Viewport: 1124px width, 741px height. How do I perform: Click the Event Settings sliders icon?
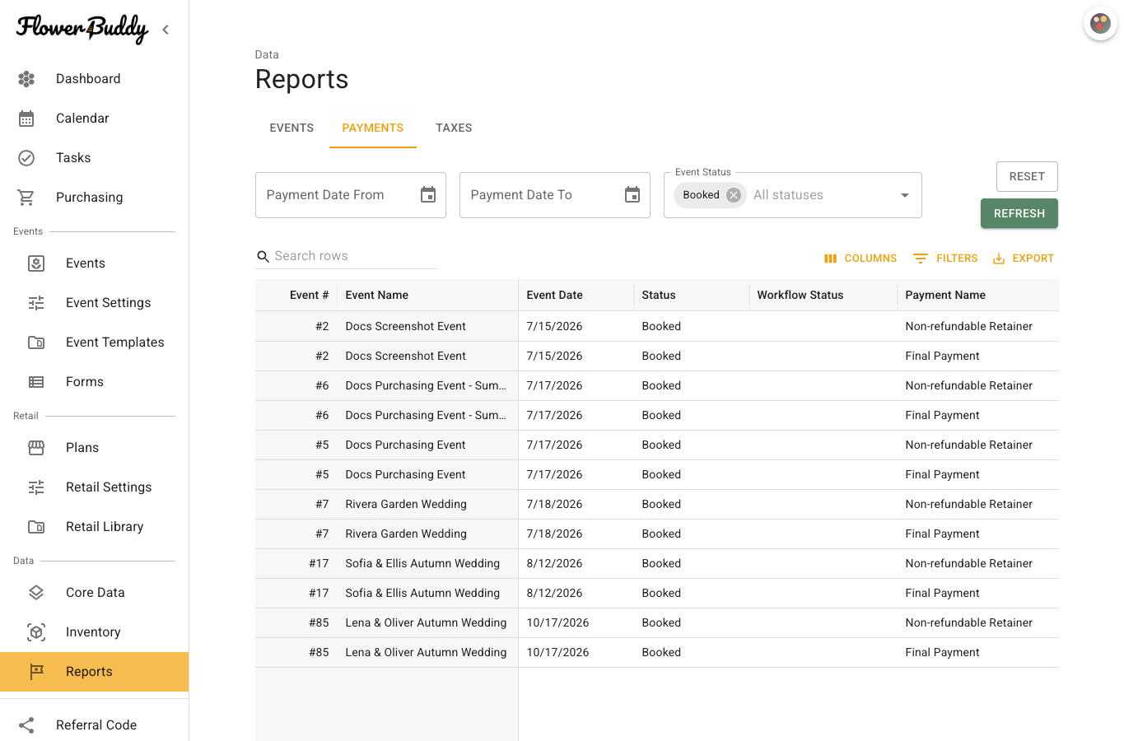36,303
